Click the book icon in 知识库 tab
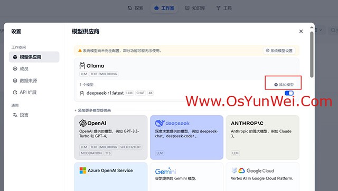The image size is (338, 191). pos(187,8)
